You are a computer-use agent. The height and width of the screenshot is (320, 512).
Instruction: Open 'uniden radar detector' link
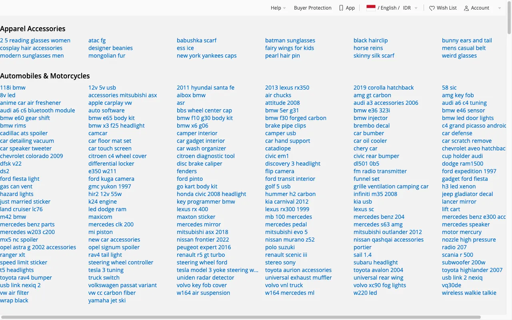tap(206, 278)
